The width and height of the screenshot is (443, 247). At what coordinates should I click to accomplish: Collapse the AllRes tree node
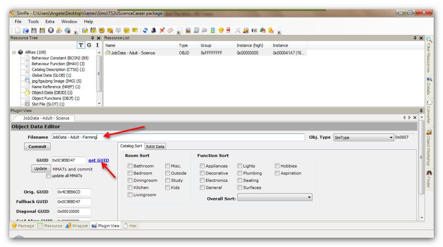click(x=13, y=52)
